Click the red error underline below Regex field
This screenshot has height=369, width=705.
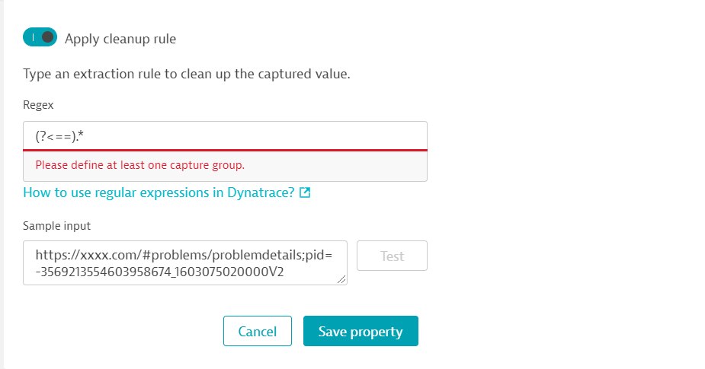coord(225,150)
